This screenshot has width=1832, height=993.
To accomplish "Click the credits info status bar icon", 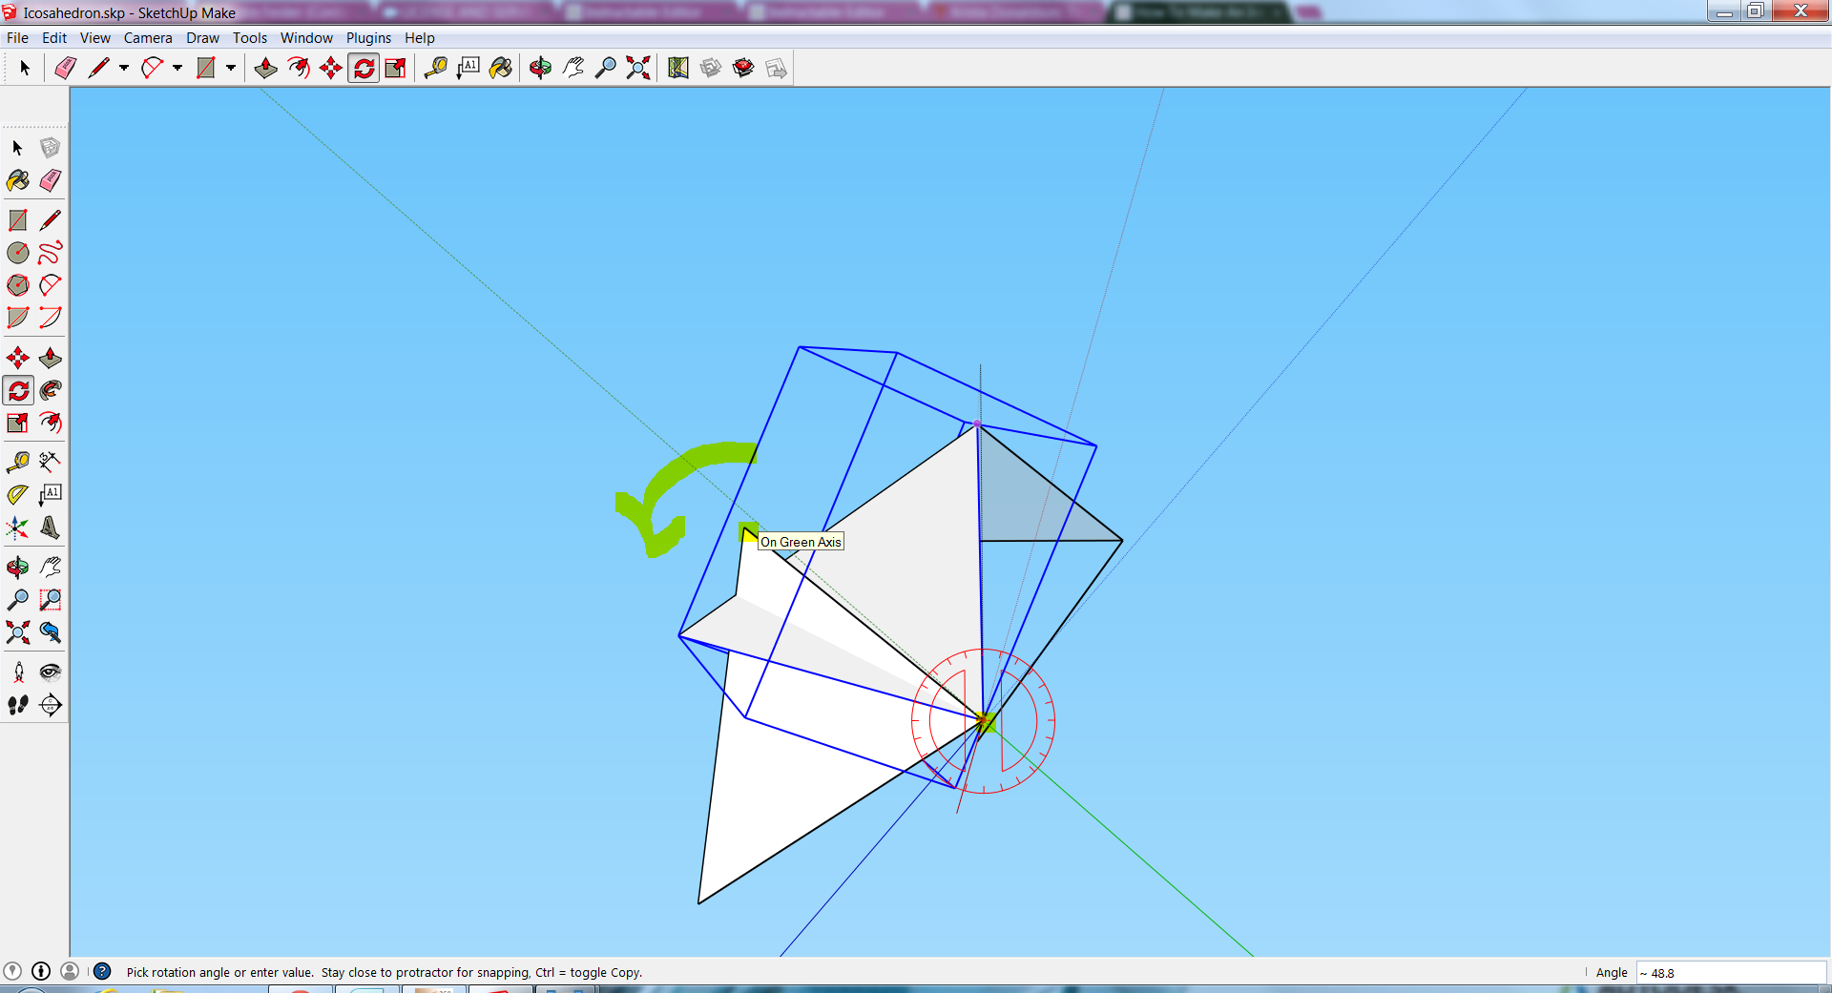I will (x=41, y=971).
